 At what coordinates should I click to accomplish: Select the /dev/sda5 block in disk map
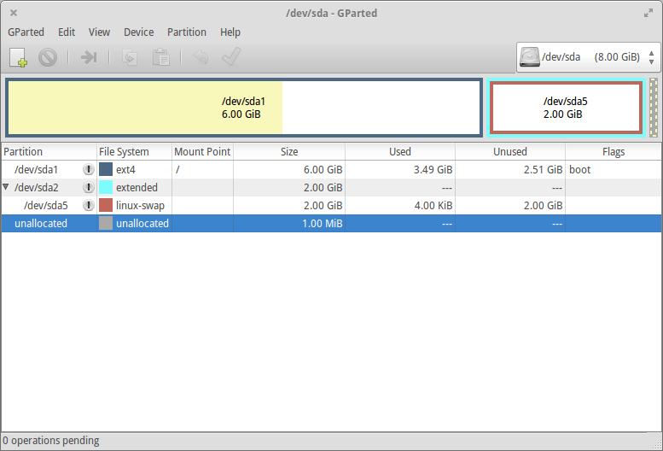click(565, 108)
